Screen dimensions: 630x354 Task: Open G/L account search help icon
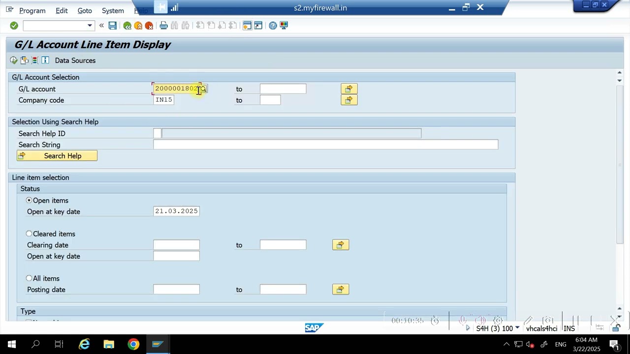(x=204, y=89)
